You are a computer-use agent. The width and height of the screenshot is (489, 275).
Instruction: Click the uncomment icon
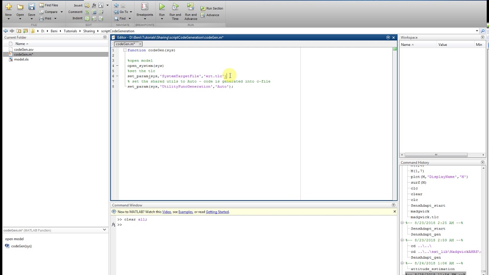click(94, 12)
